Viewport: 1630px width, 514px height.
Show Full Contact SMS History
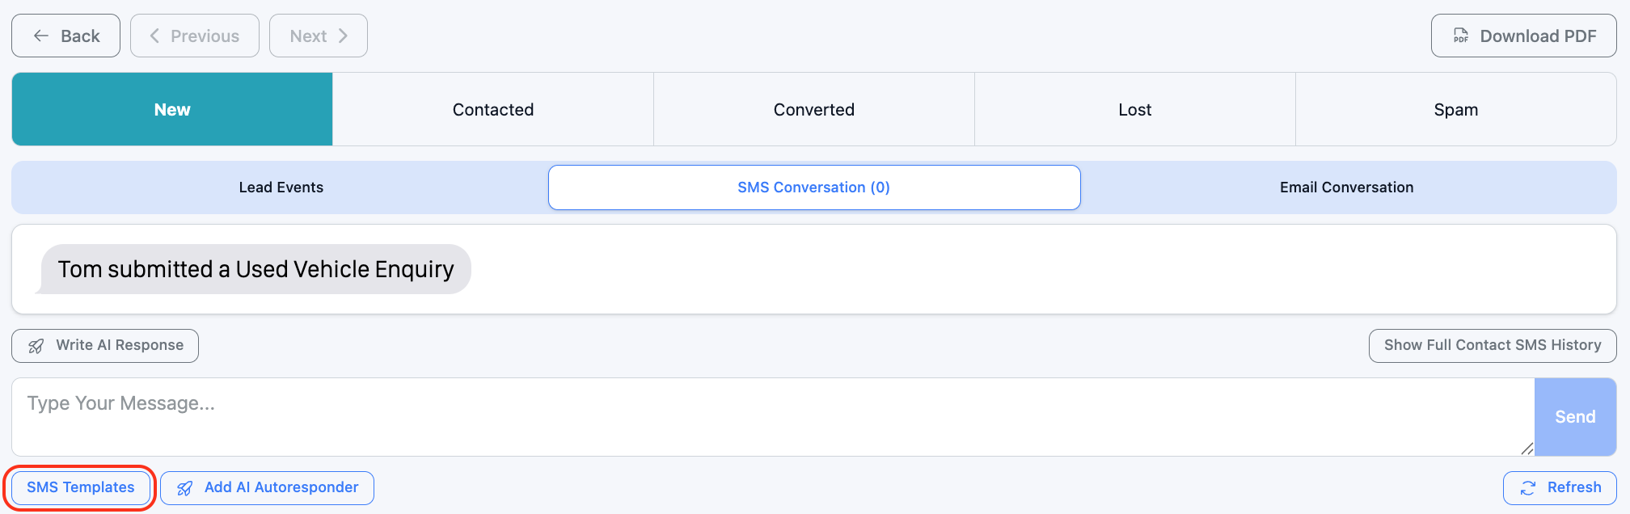1493,345
